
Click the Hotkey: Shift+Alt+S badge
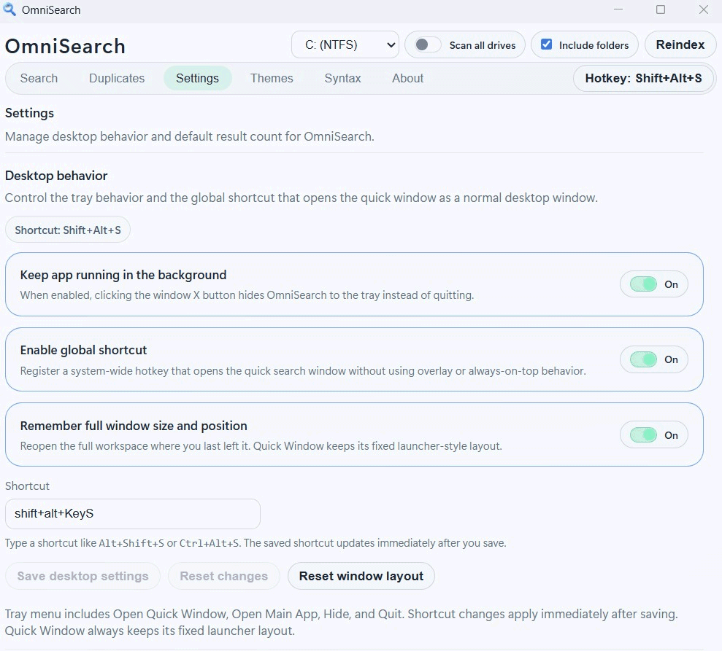click(x=643, y=78)
